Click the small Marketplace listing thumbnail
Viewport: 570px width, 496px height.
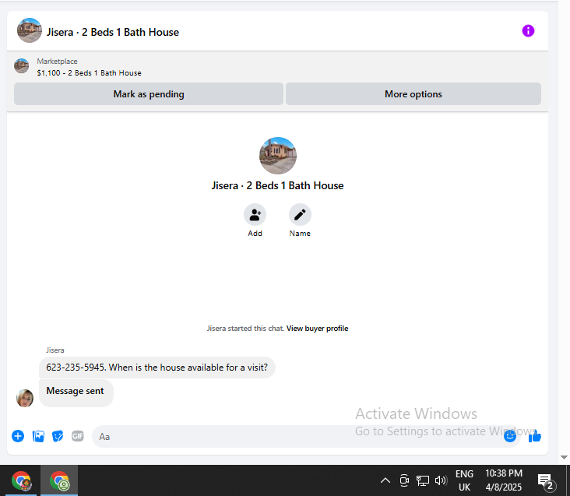(x=22, y=65)
